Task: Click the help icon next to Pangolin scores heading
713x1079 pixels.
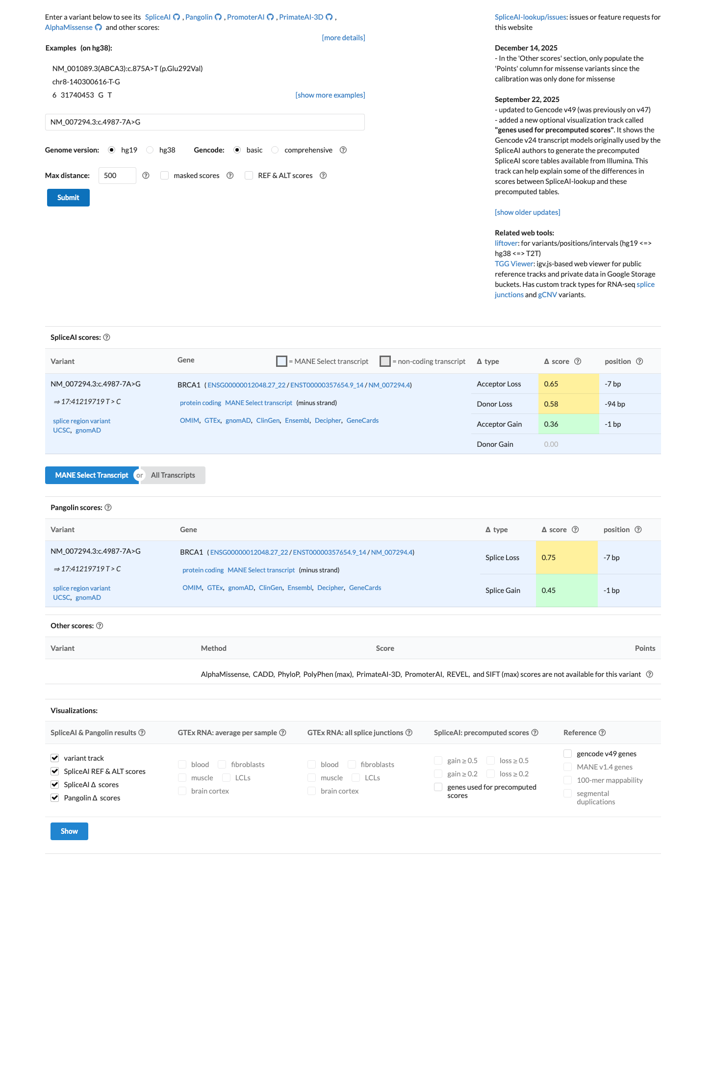Action: (108, 508)
